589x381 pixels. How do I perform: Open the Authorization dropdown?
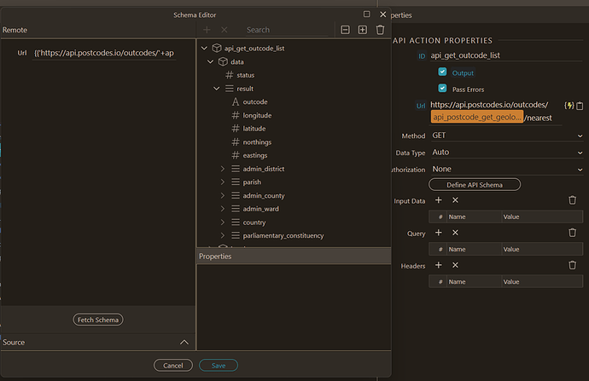(x=506, y=169)
